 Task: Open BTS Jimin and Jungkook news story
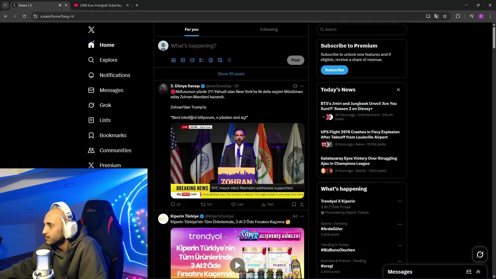(362, 112)
